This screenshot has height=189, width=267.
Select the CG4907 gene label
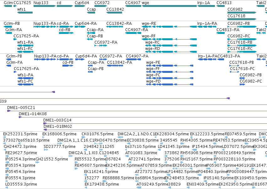pos(133,3)
